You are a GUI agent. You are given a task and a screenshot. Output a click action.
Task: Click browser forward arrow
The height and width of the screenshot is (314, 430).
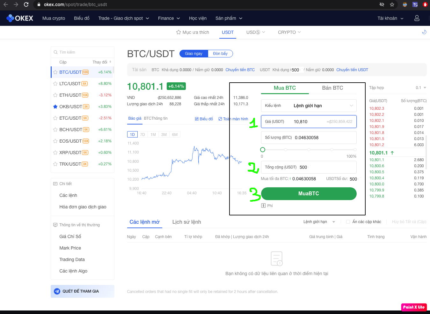click(16, 4)
